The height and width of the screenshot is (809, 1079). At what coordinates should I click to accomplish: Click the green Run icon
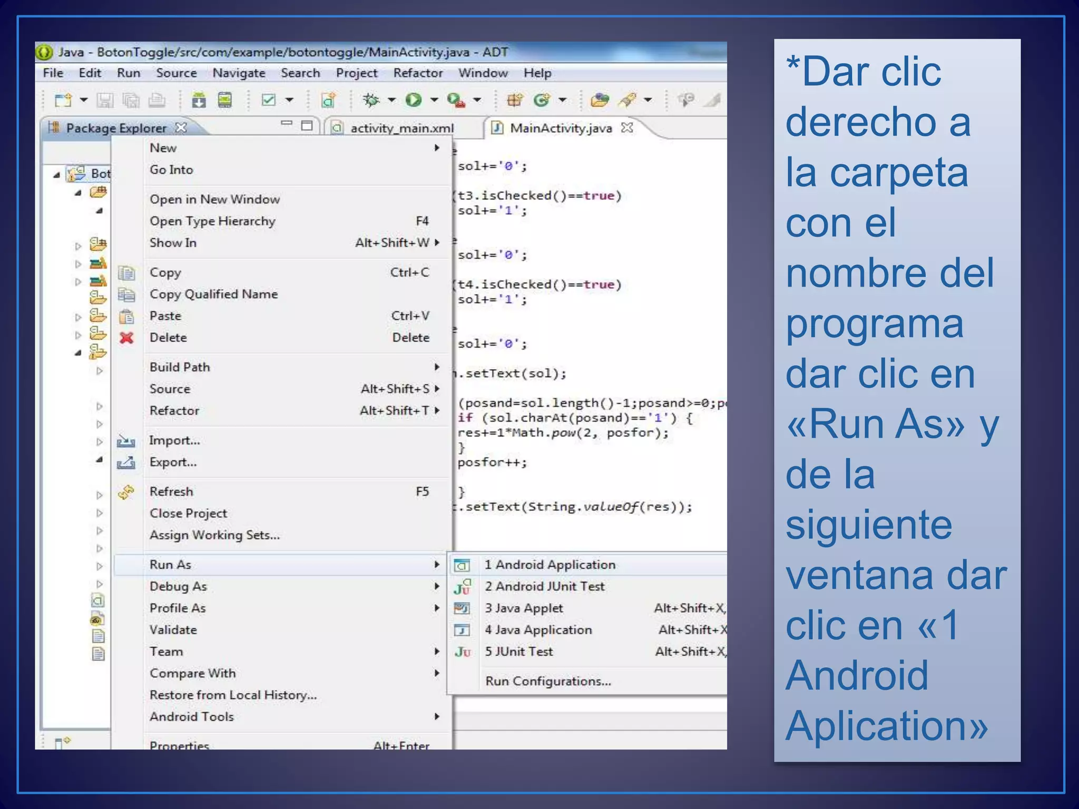tap(414, 100)
